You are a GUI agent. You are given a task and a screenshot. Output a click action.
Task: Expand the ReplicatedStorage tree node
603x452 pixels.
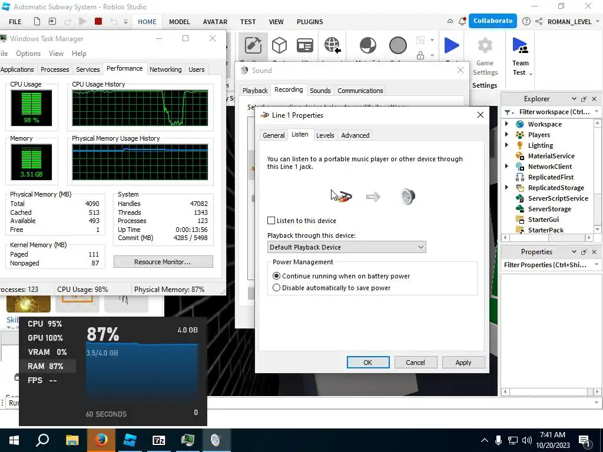(506, 188)
